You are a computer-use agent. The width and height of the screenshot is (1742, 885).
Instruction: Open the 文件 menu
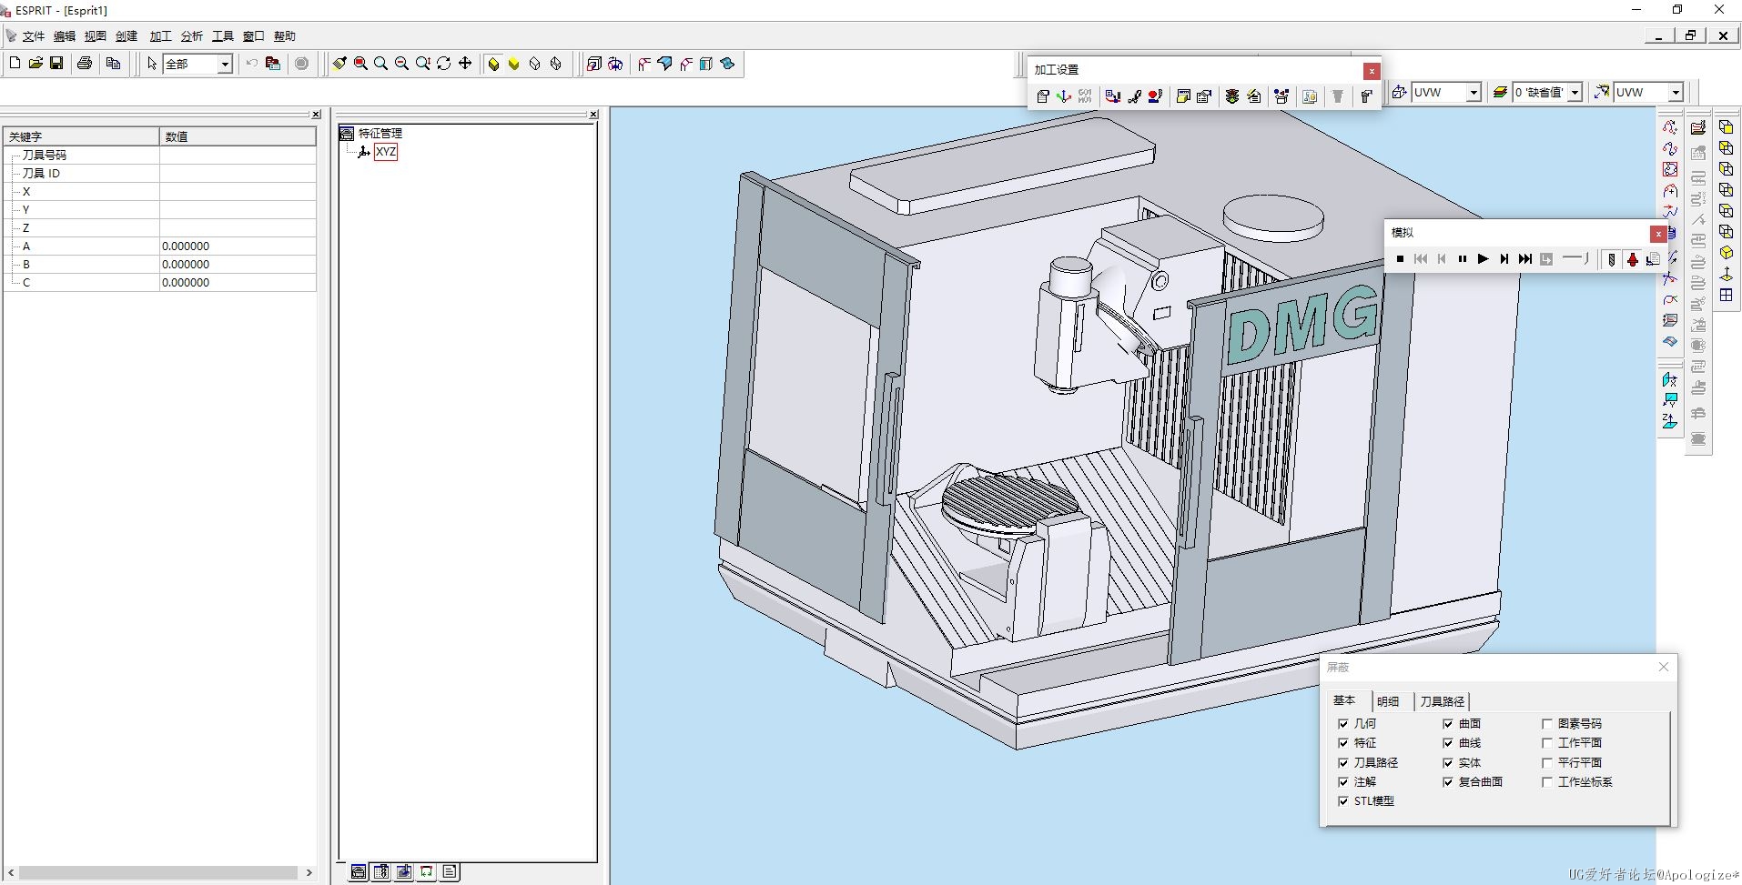(x=34, y=36)
